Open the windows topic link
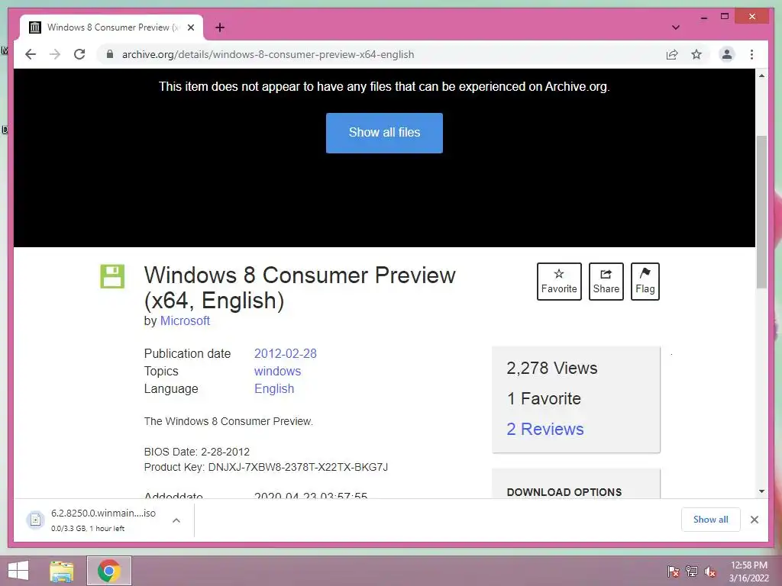 coord(277,372)
